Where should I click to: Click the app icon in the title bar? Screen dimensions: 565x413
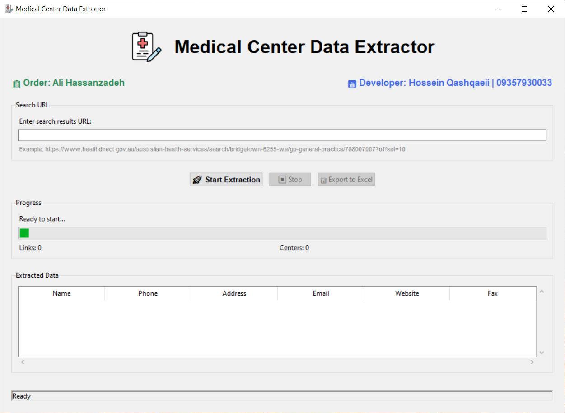[x=9, y=9]
